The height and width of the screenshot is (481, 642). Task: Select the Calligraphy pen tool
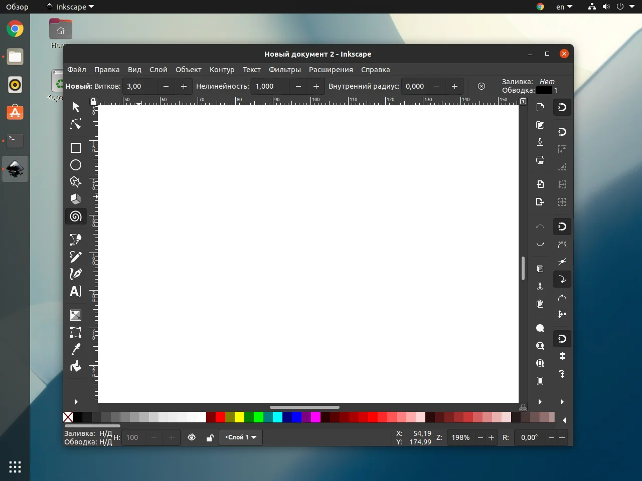[76, 274]
